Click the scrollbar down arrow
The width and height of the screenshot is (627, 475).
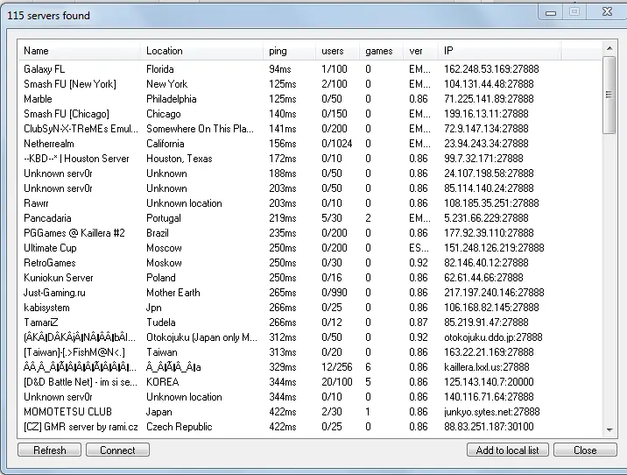tap(609, 429)
